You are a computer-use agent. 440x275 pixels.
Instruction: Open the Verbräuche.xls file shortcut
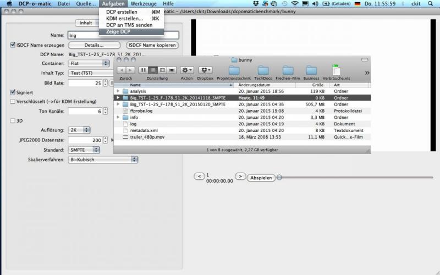[x=336, y=70]
